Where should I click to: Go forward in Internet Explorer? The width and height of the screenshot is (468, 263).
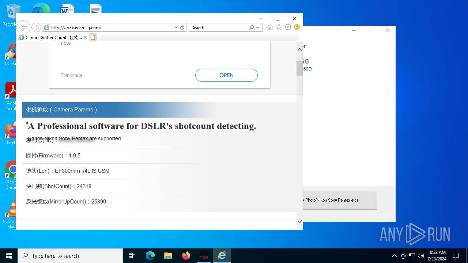(x=36, y=27)
